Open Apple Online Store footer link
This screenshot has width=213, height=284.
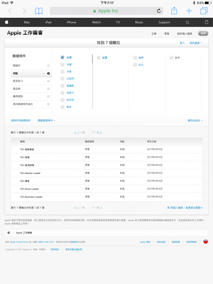coord(19,242)
